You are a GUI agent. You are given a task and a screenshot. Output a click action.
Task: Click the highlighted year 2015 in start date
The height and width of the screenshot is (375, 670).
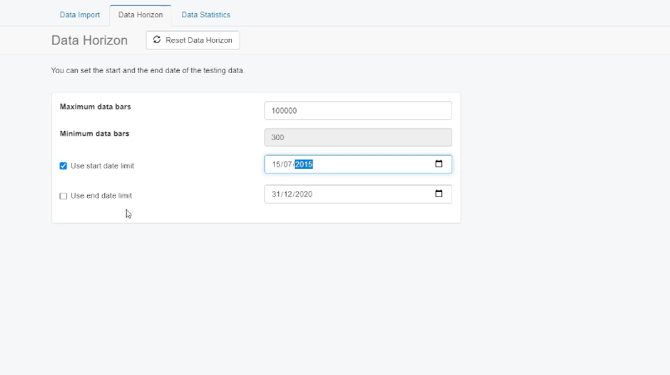tap(304, 165)
